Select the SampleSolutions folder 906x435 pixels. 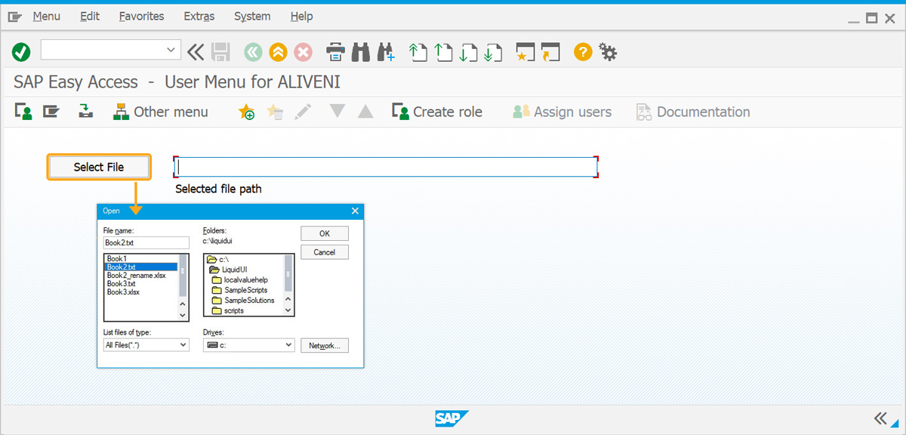click(243, 301)
